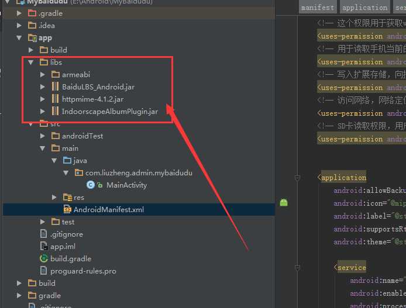Click the proguard-rules.pro file icon
The image size is (406, 308).
(43, 271)
